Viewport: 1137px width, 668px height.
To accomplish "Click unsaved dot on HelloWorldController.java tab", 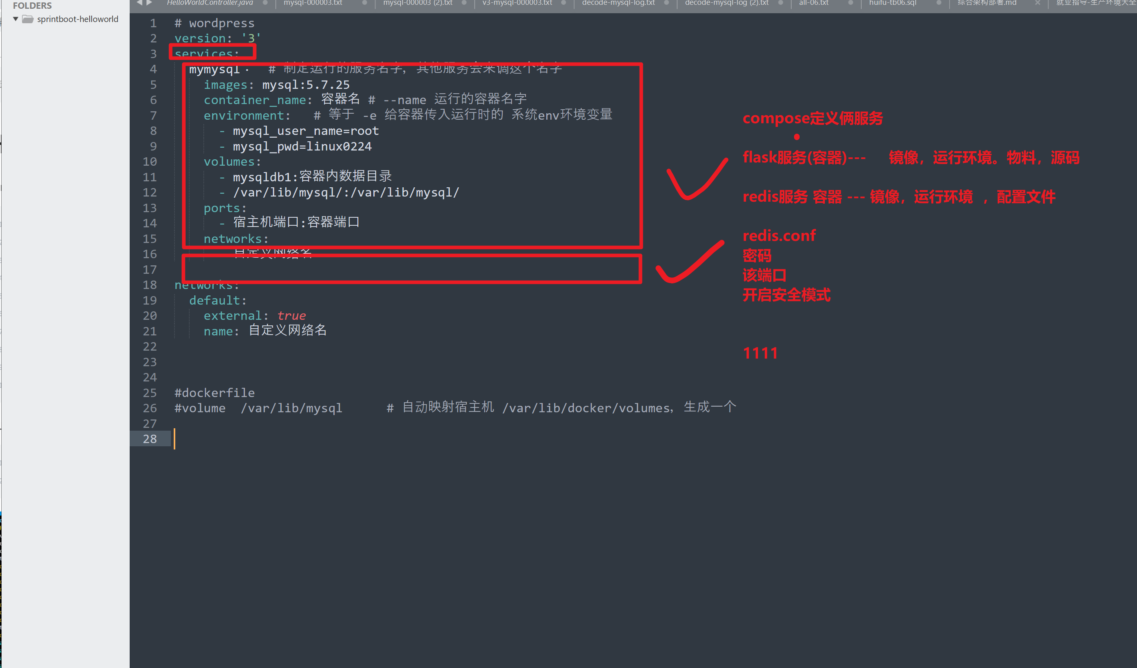I will [x=265, y=3].
